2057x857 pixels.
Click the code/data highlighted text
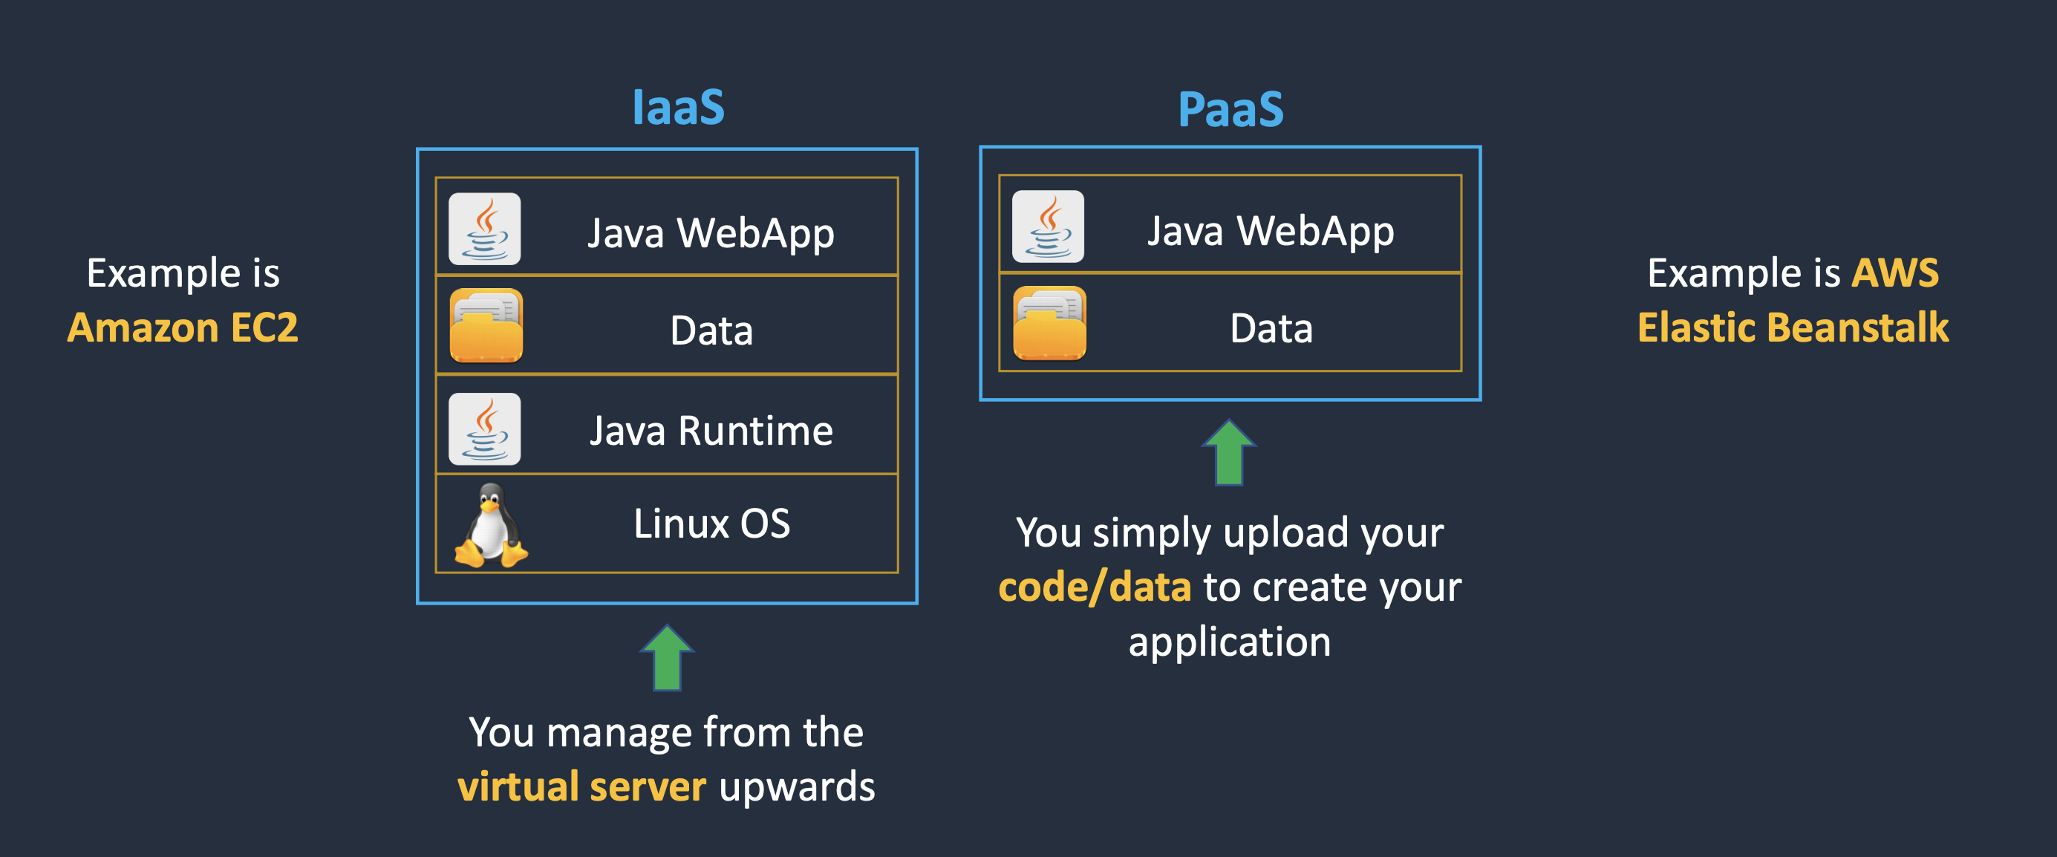coord(1094,587)
